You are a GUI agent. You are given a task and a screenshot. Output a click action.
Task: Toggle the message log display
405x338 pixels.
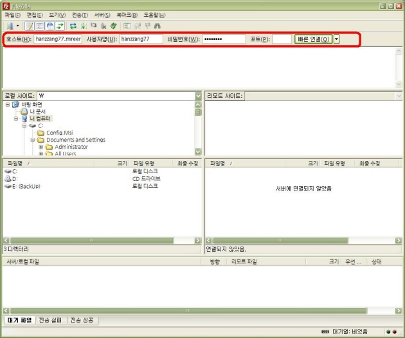pos(30,26)
